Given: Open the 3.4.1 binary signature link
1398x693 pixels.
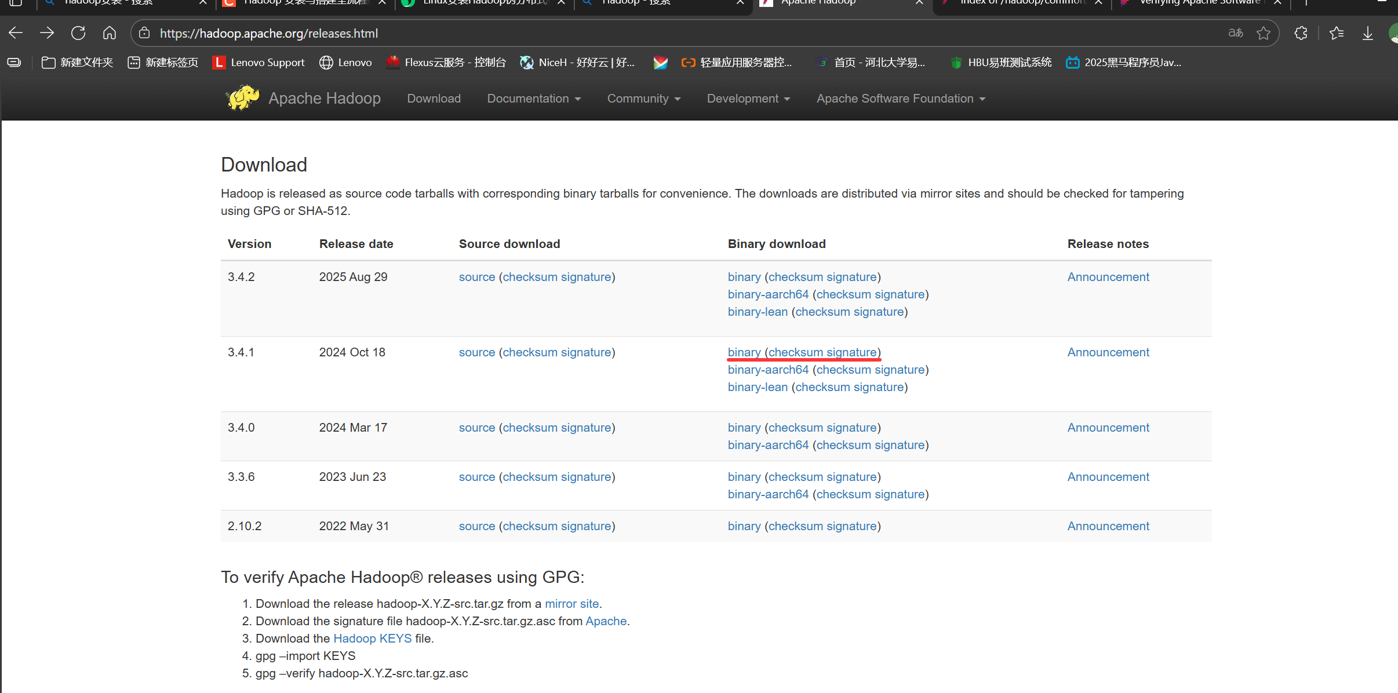Looking at the screenshot, I should [x=851, y=352].
